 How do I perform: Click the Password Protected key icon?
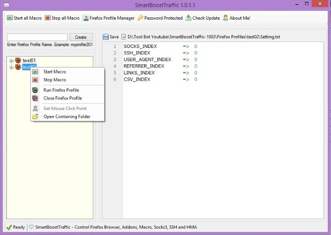click(x=141, y=18)
